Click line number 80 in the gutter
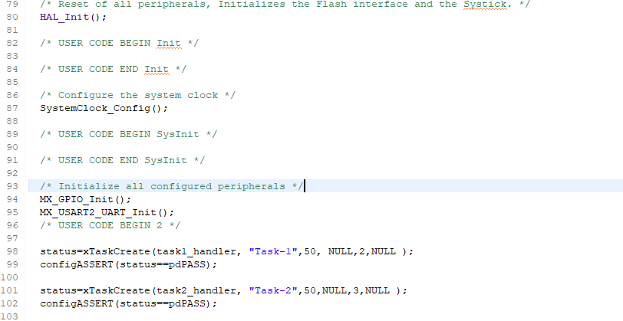Screen dimensions: 623x321 click(x=12, y=17)
